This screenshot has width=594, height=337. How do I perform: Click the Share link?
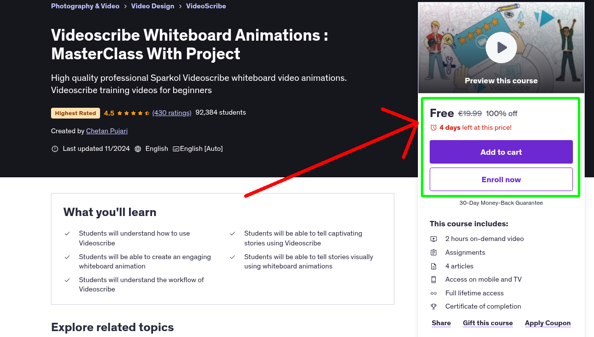[441, 323]
